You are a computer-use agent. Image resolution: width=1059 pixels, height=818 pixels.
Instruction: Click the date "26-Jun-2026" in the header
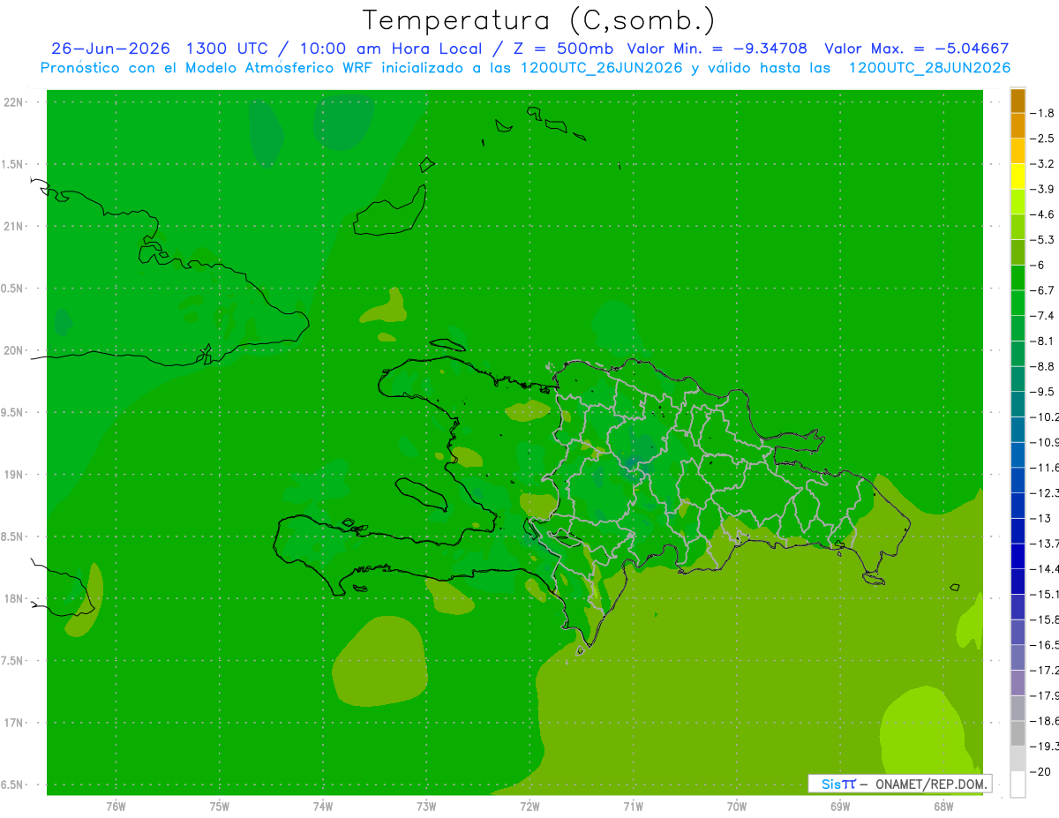pyautogui.click(x=110, y=49)
